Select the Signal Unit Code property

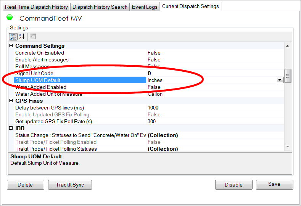149,73
